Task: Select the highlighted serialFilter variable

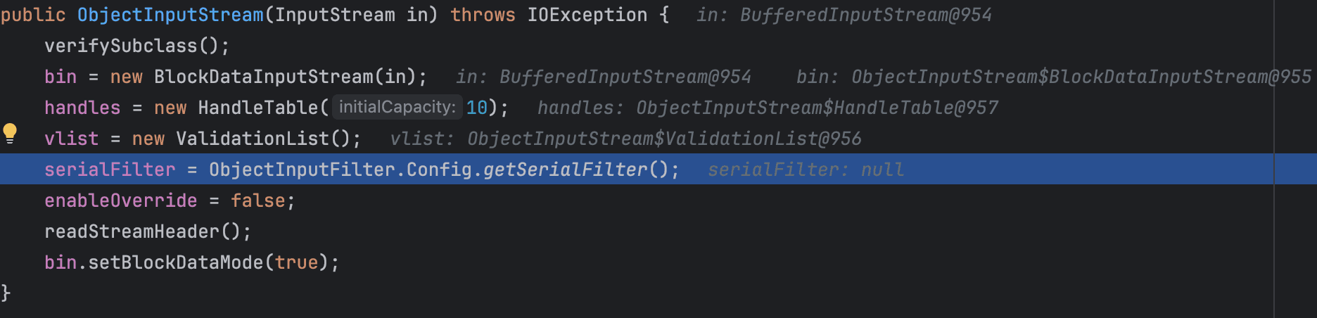Action: click(110, 170)
